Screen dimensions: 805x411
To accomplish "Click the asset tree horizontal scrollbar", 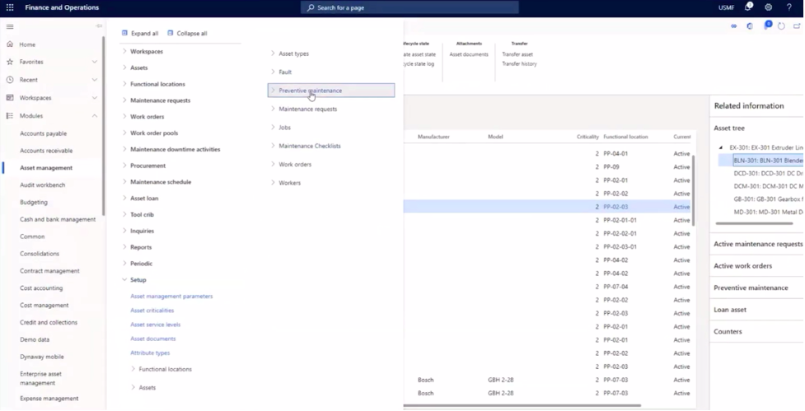I will click(754, 223).
